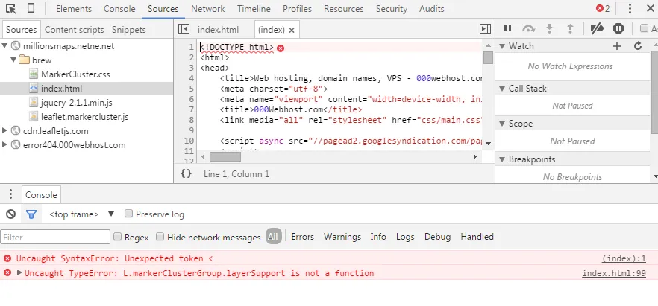The height and width of the screenshot is (306, 658).
Task: Switch to Content scripts navigator tab
Action: pyautogui.click(x=75, y=30)
